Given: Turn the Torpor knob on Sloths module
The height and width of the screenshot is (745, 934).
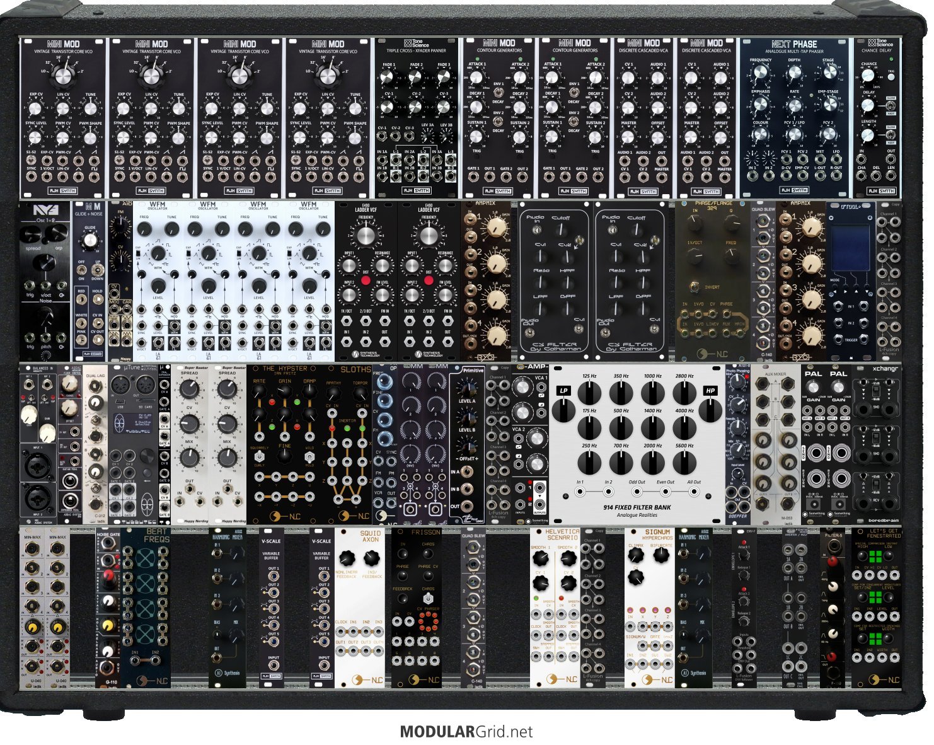Looking at the screenshot, I should point(360,395).
